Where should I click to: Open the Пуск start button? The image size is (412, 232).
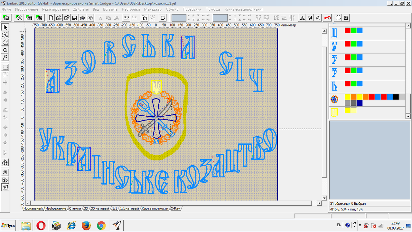[8, 225]
